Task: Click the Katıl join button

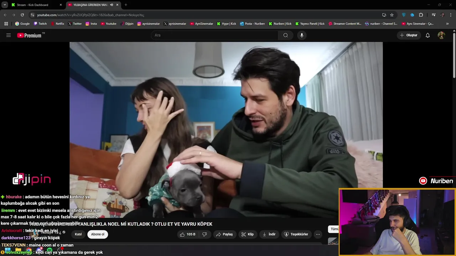Action: click(78, 234)
